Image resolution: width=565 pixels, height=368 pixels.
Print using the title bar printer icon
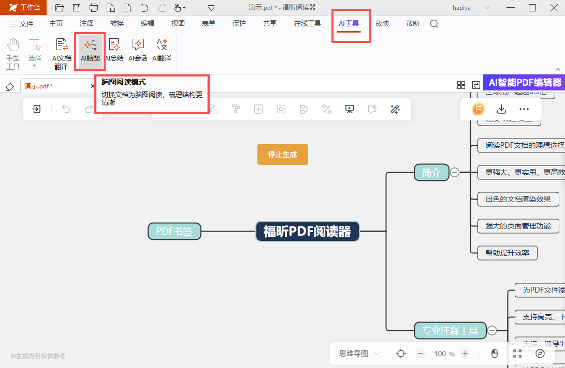pyautogui.click(x=94, y=8)
